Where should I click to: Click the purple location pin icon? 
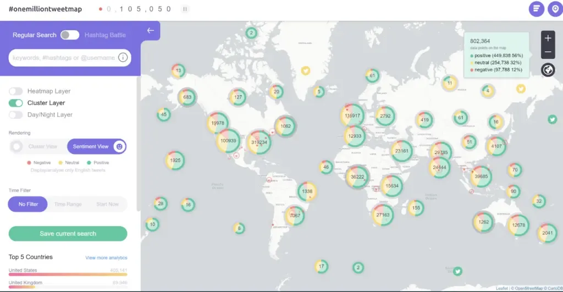pos(555,9)
